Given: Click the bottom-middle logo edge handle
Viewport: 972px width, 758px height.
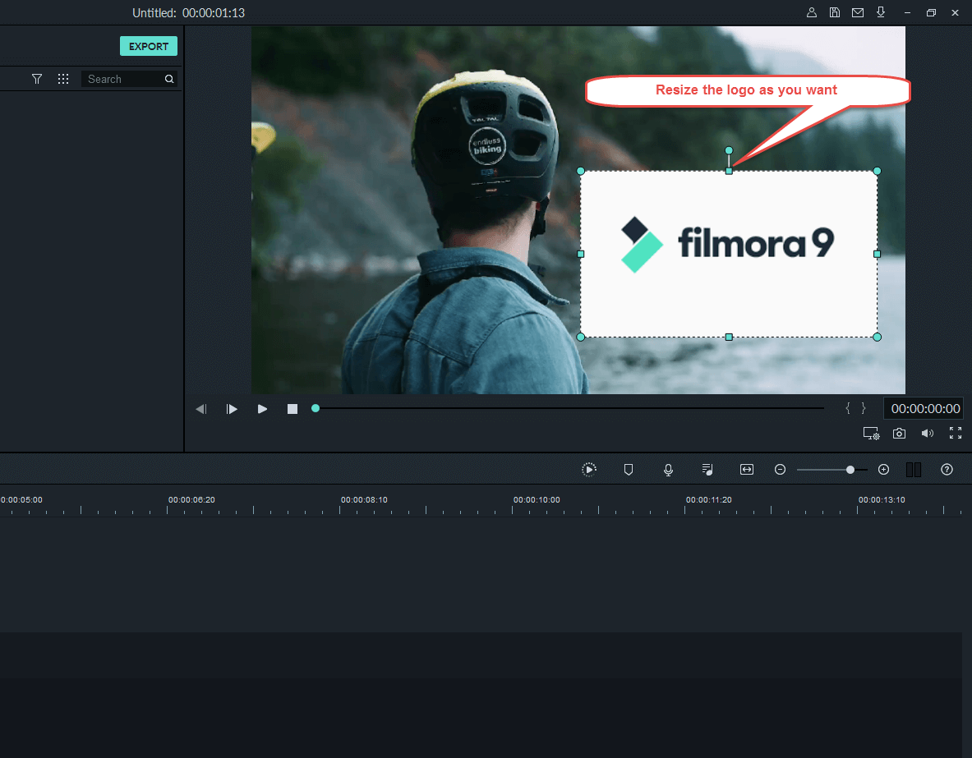Looking at the screenshot, I should pos(729,338).
